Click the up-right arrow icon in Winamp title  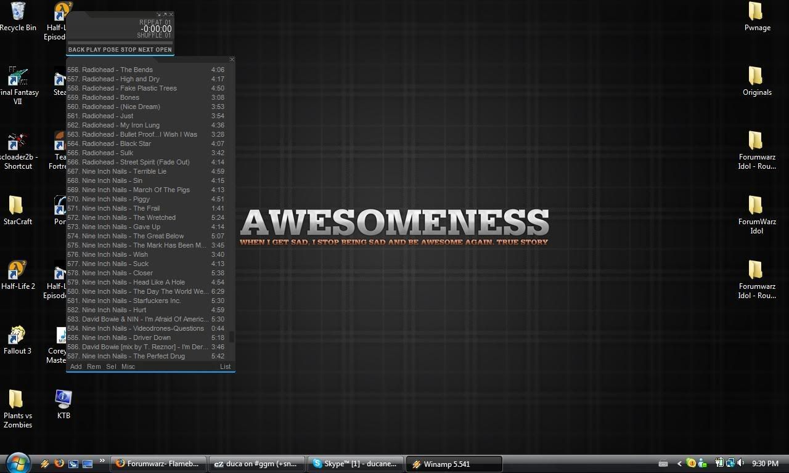[x=165, y=14]
